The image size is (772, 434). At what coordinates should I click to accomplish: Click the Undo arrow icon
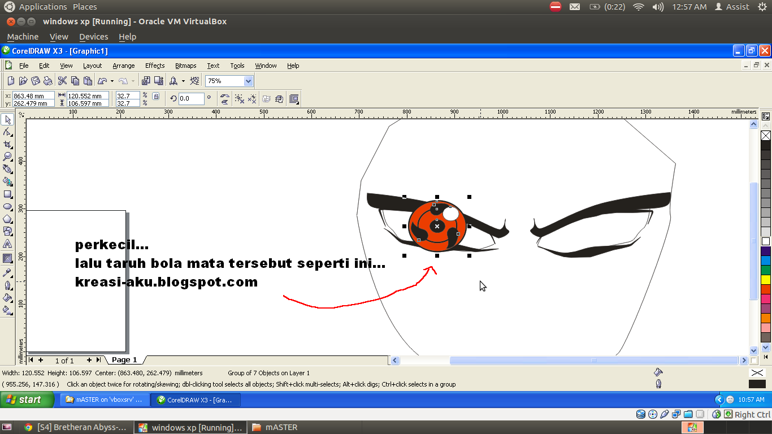[102, 81]
